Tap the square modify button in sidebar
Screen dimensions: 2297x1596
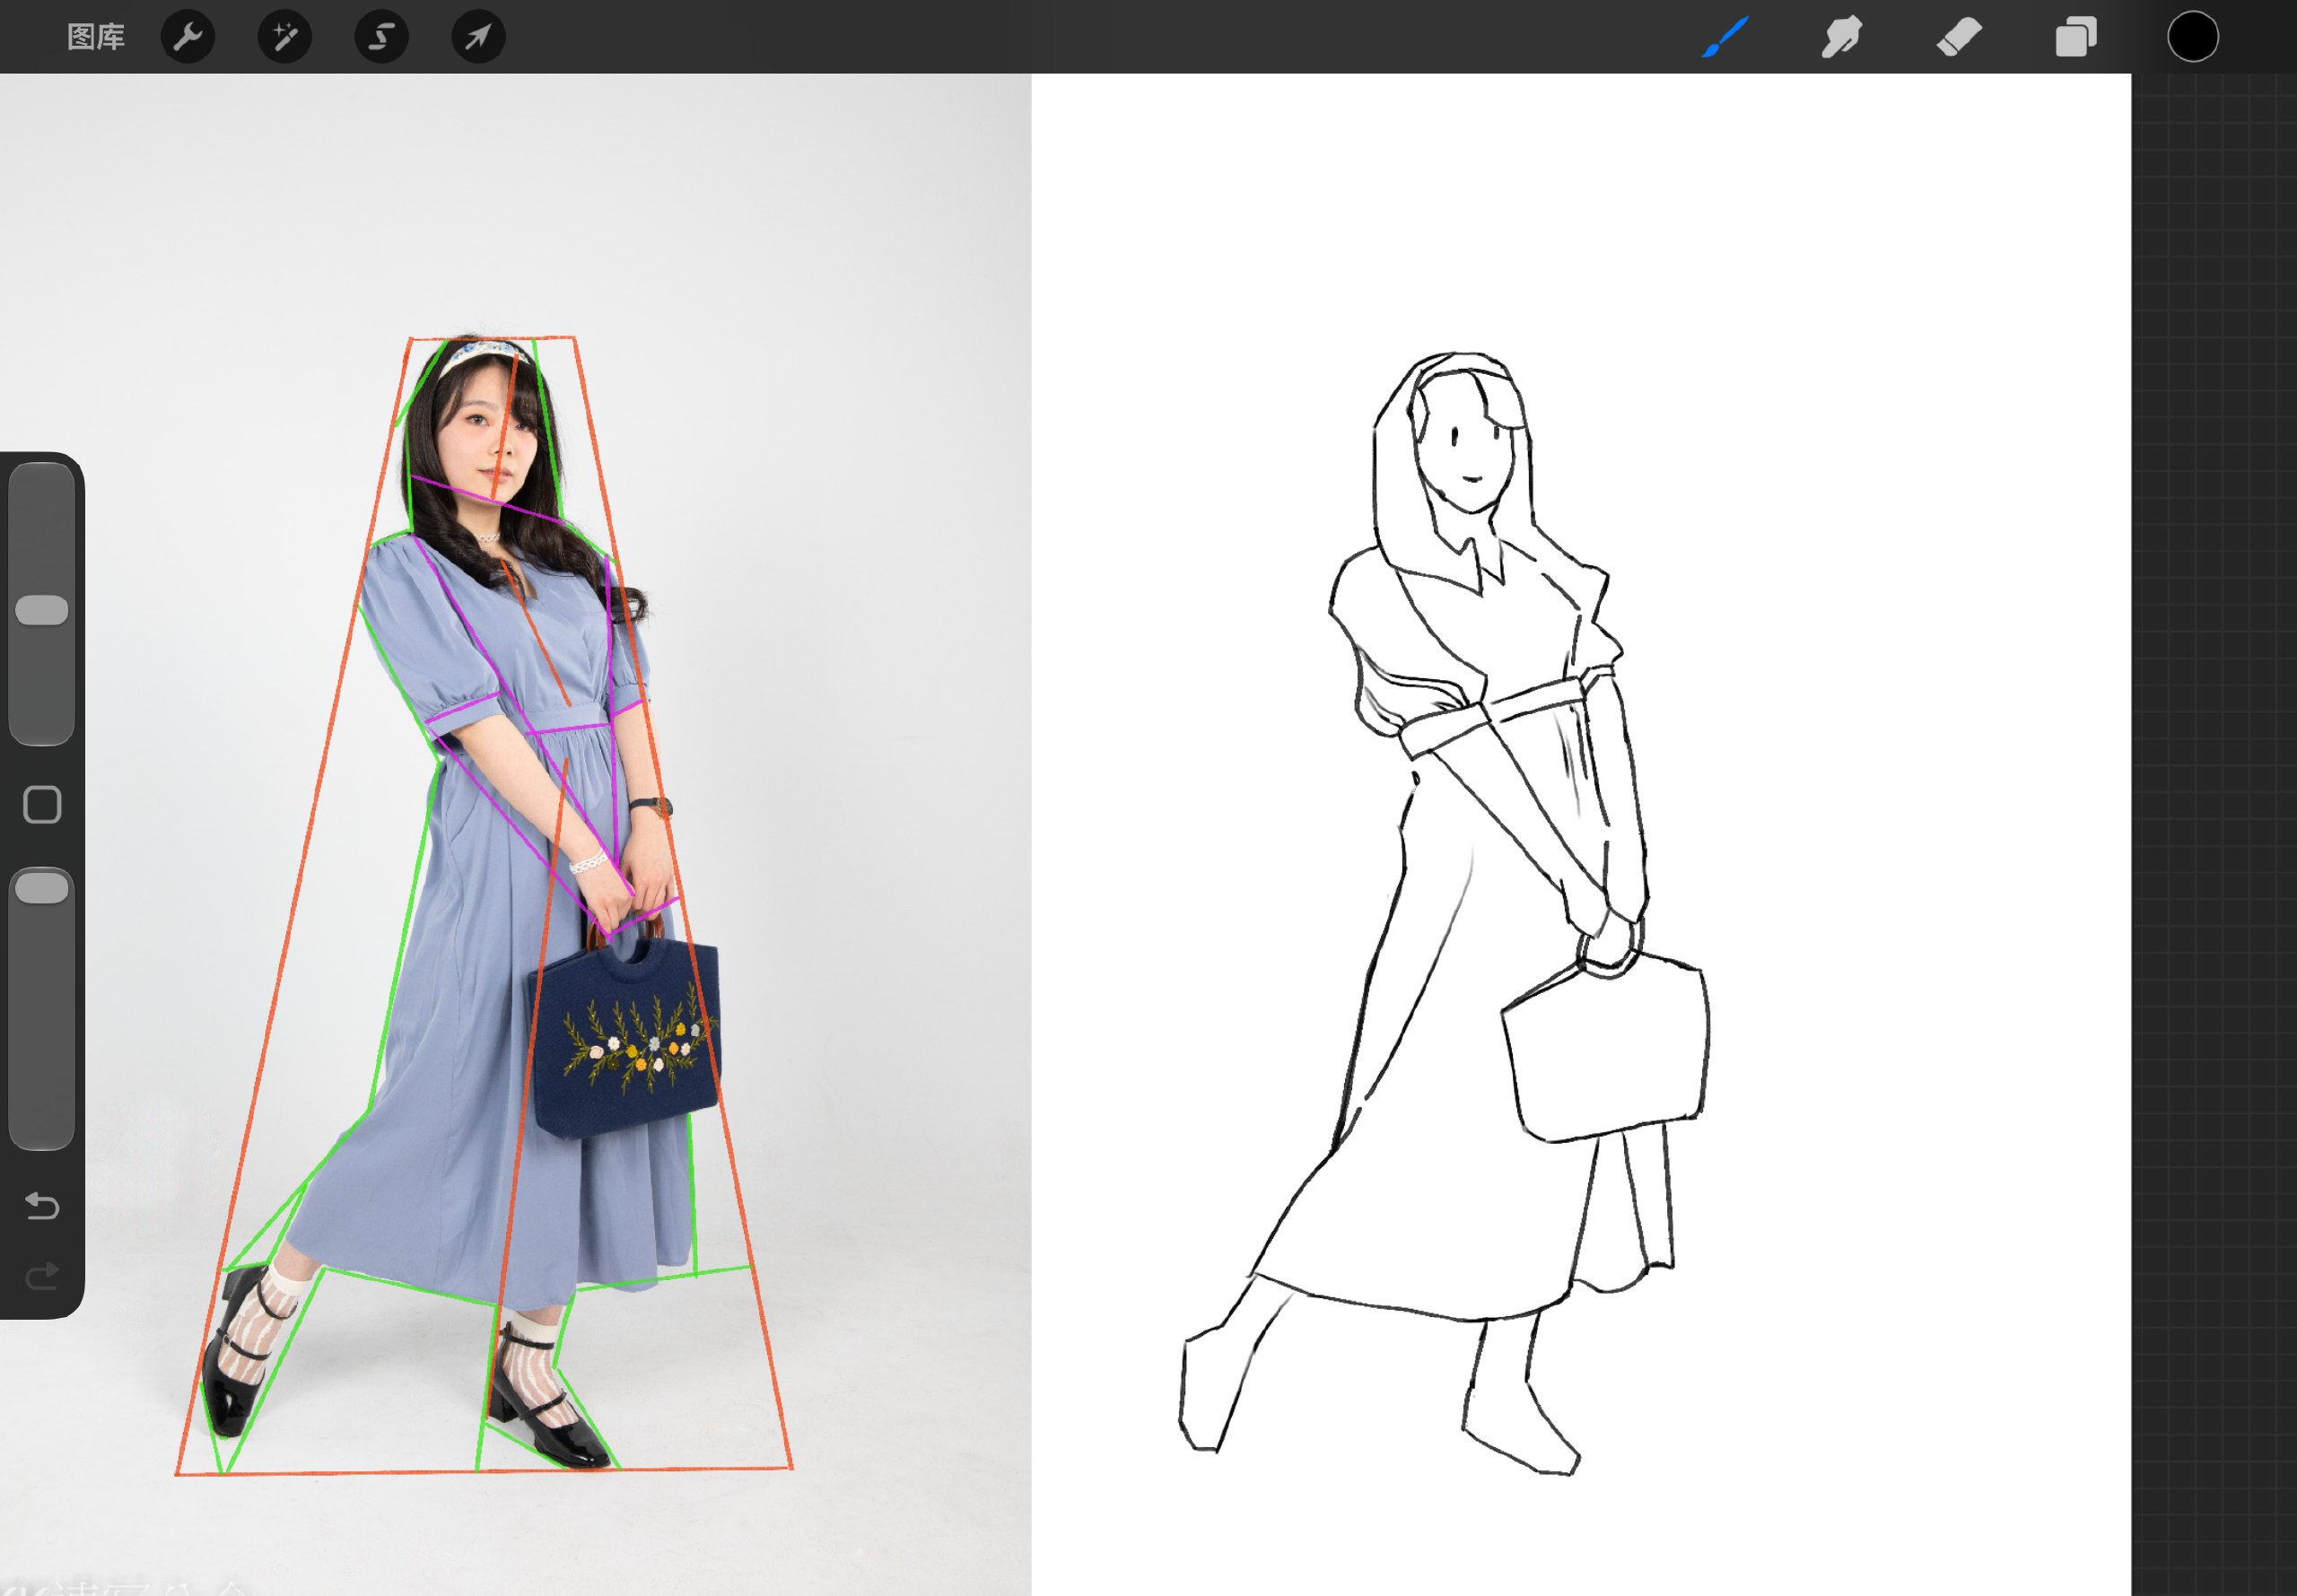42,804
